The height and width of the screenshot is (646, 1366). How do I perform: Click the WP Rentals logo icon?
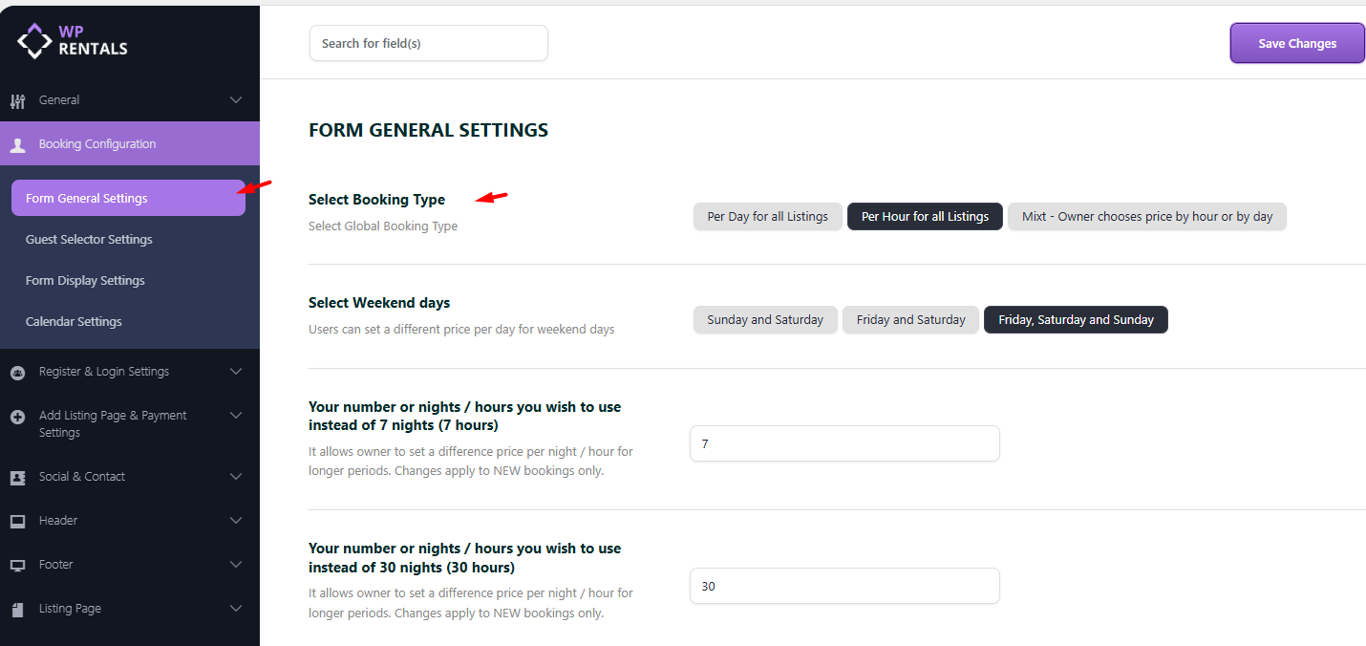[x=35, y=41]
